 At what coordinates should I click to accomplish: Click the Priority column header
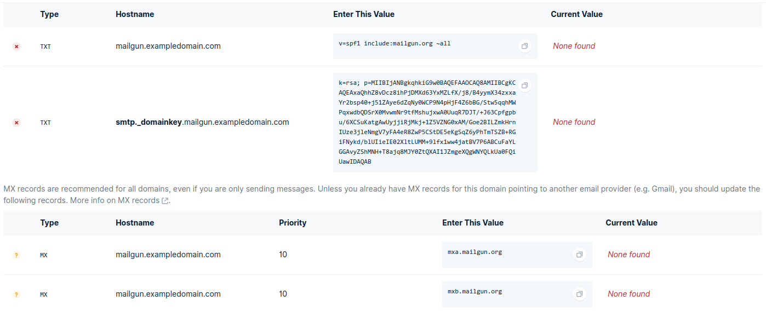(293, 223)
